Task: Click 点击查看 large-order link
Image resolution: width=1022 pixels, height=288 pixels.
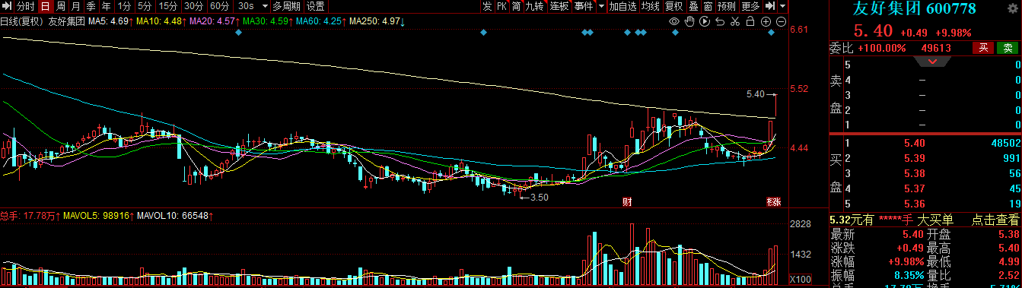Action: (995, 220)
